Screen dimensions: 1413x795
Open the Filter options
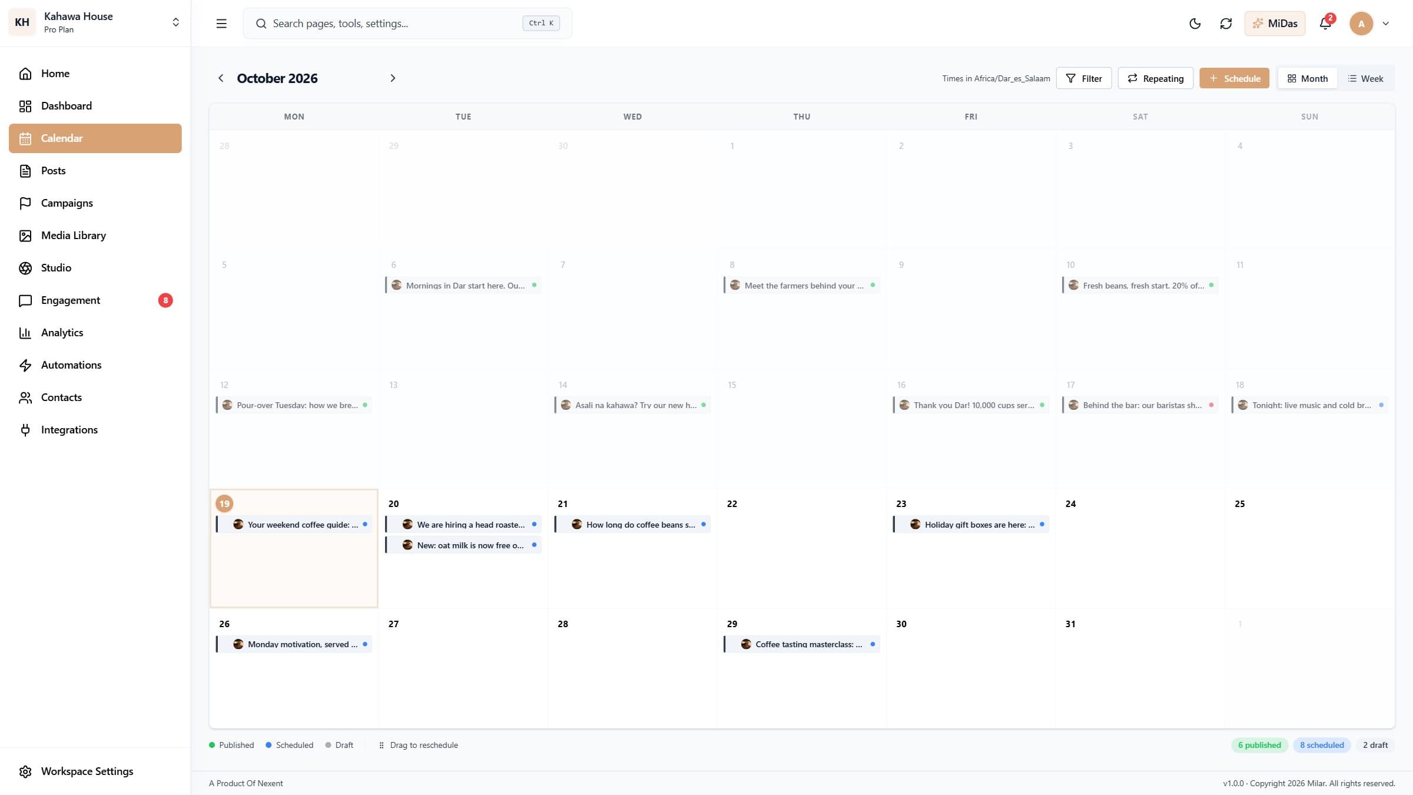click(1083, 78)
